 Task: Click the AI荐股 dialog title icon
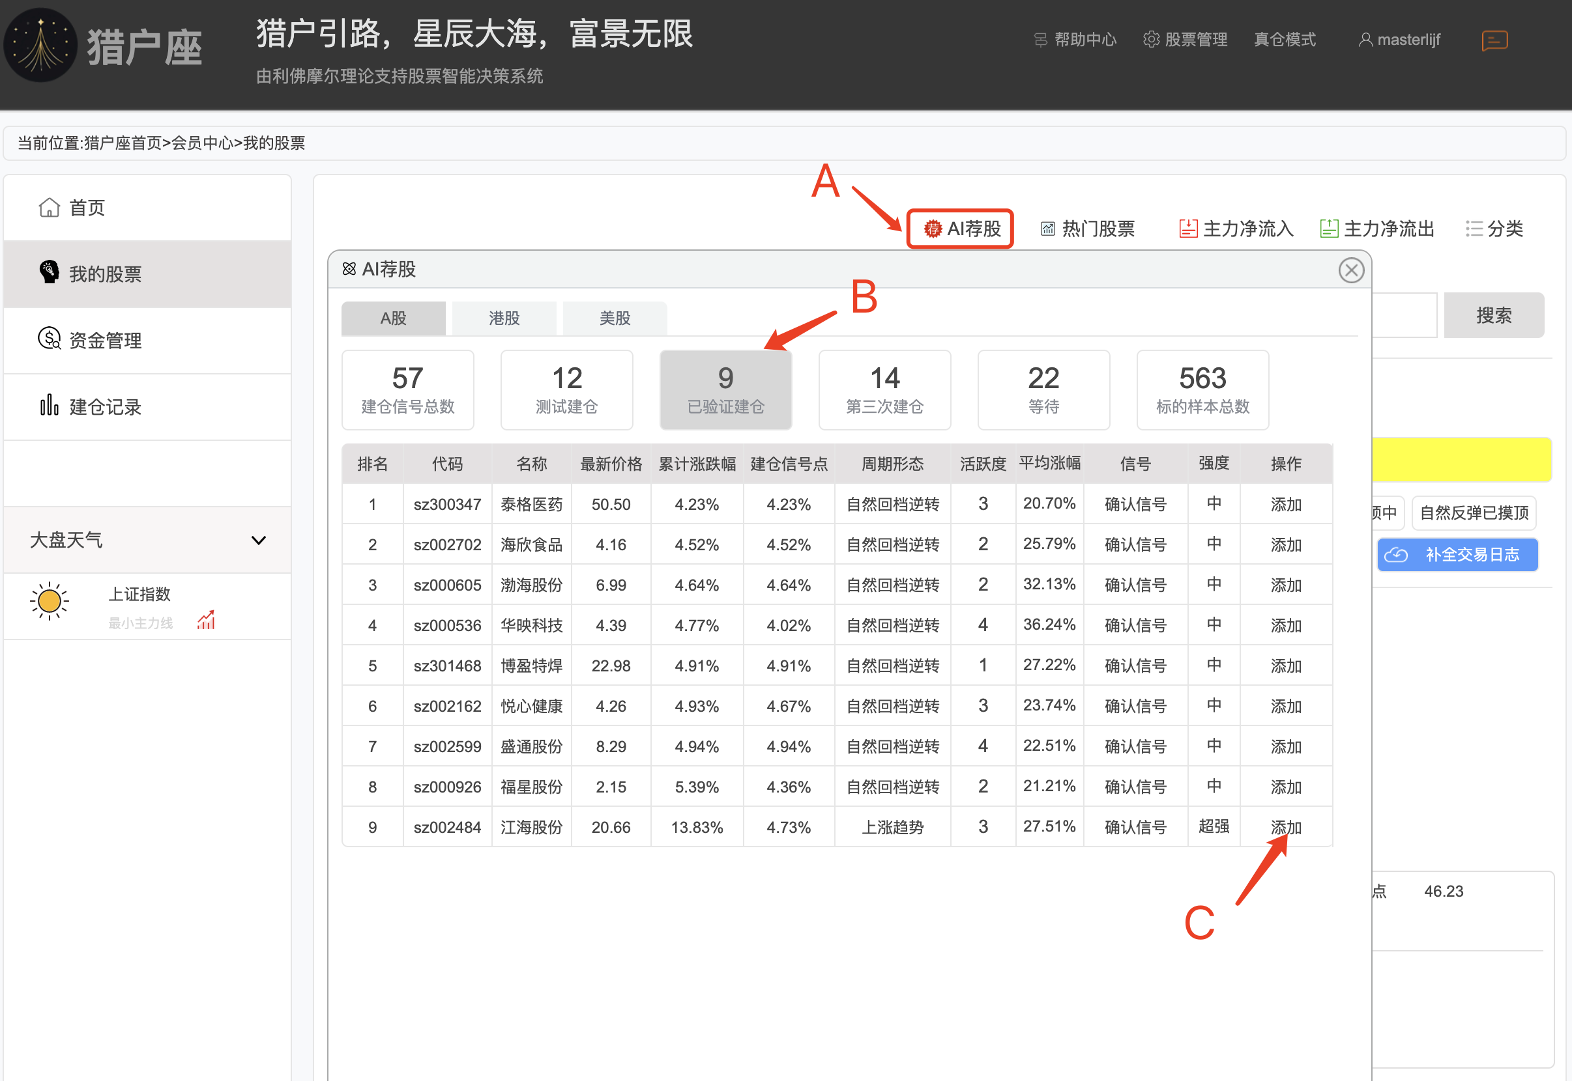click(x=349, y=269)
